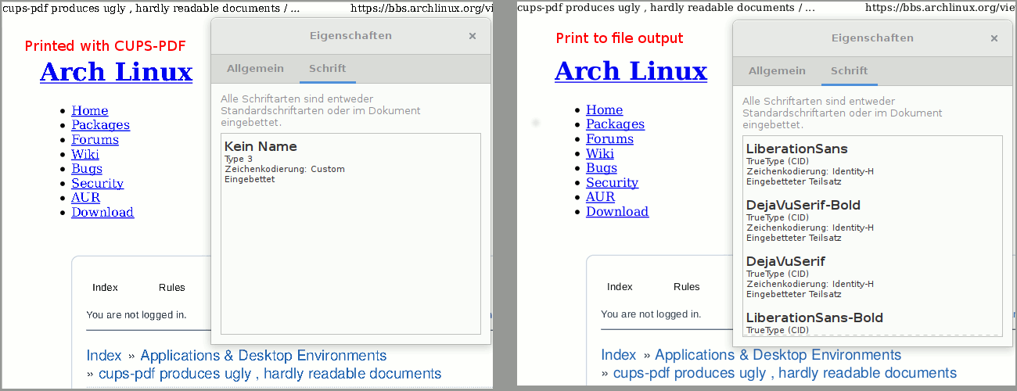Open Download link in right document
Viewport: 1017px width, 391px height.
(x=617, y=212)
